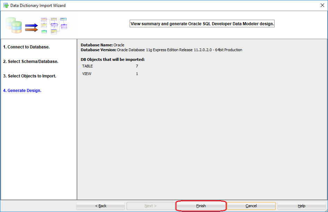Click the Database Version text line
The height and width of the screenshot is (212, 328).
[161, 50]
